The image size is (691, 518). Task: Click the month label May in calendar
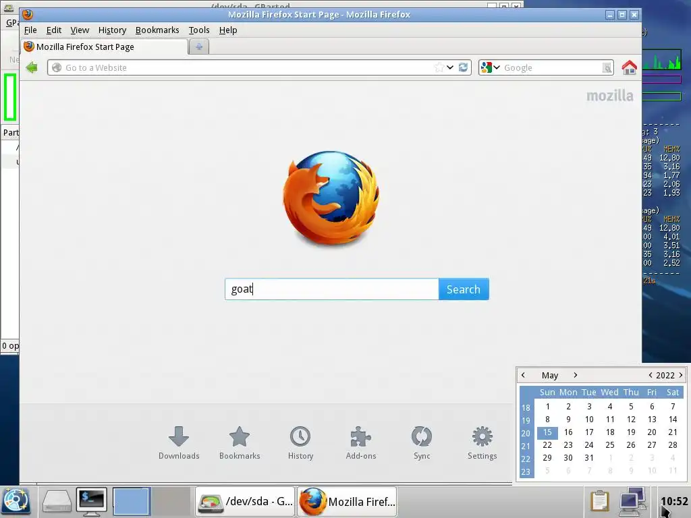click(549, 375)
